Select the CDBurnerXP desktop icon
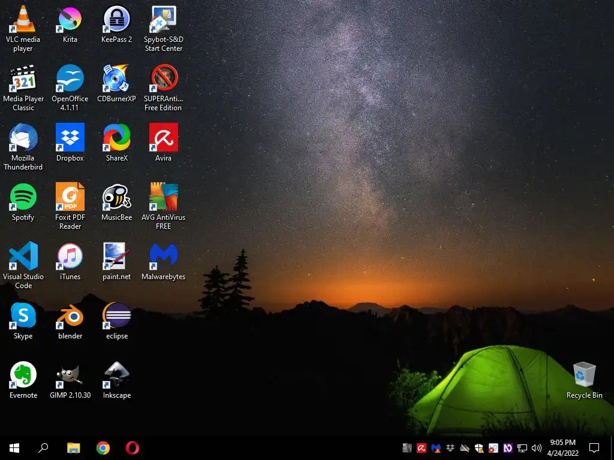The height and width of the screenshot is (460, 614). point(117,84)
